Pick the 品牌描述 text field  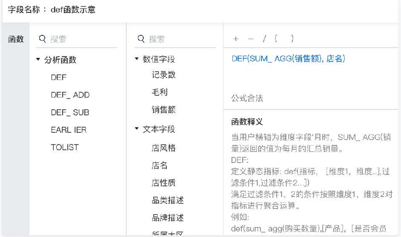[168, 218]
